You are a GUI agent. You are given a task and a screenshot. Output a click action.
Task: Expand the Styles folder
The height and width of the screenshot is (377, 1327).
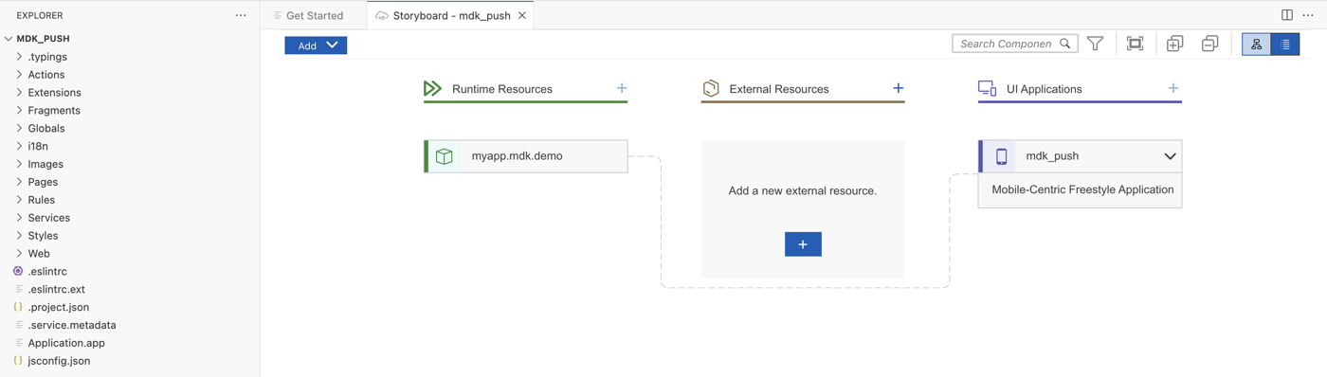[x=19, y=236]
